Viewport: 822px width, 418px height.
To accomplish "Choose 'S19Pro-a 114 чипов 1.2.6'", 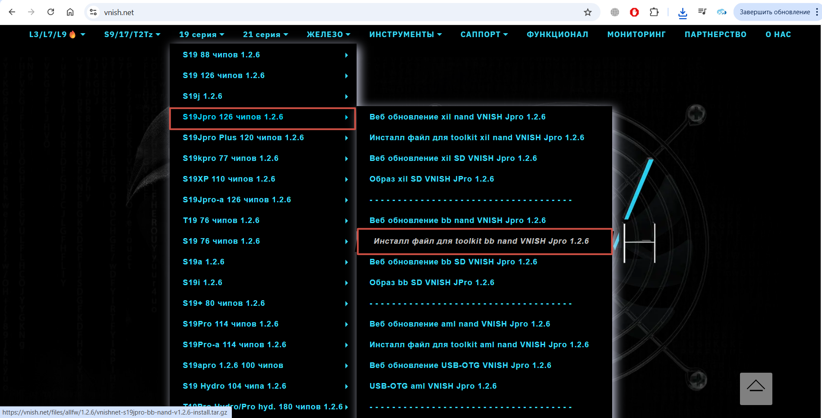I will coord(263,345).
